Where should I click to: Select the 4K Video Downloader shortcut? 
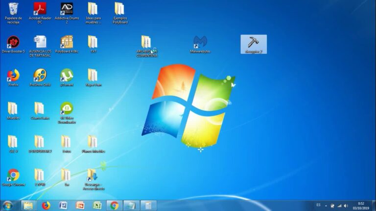[x=67, y=113]
